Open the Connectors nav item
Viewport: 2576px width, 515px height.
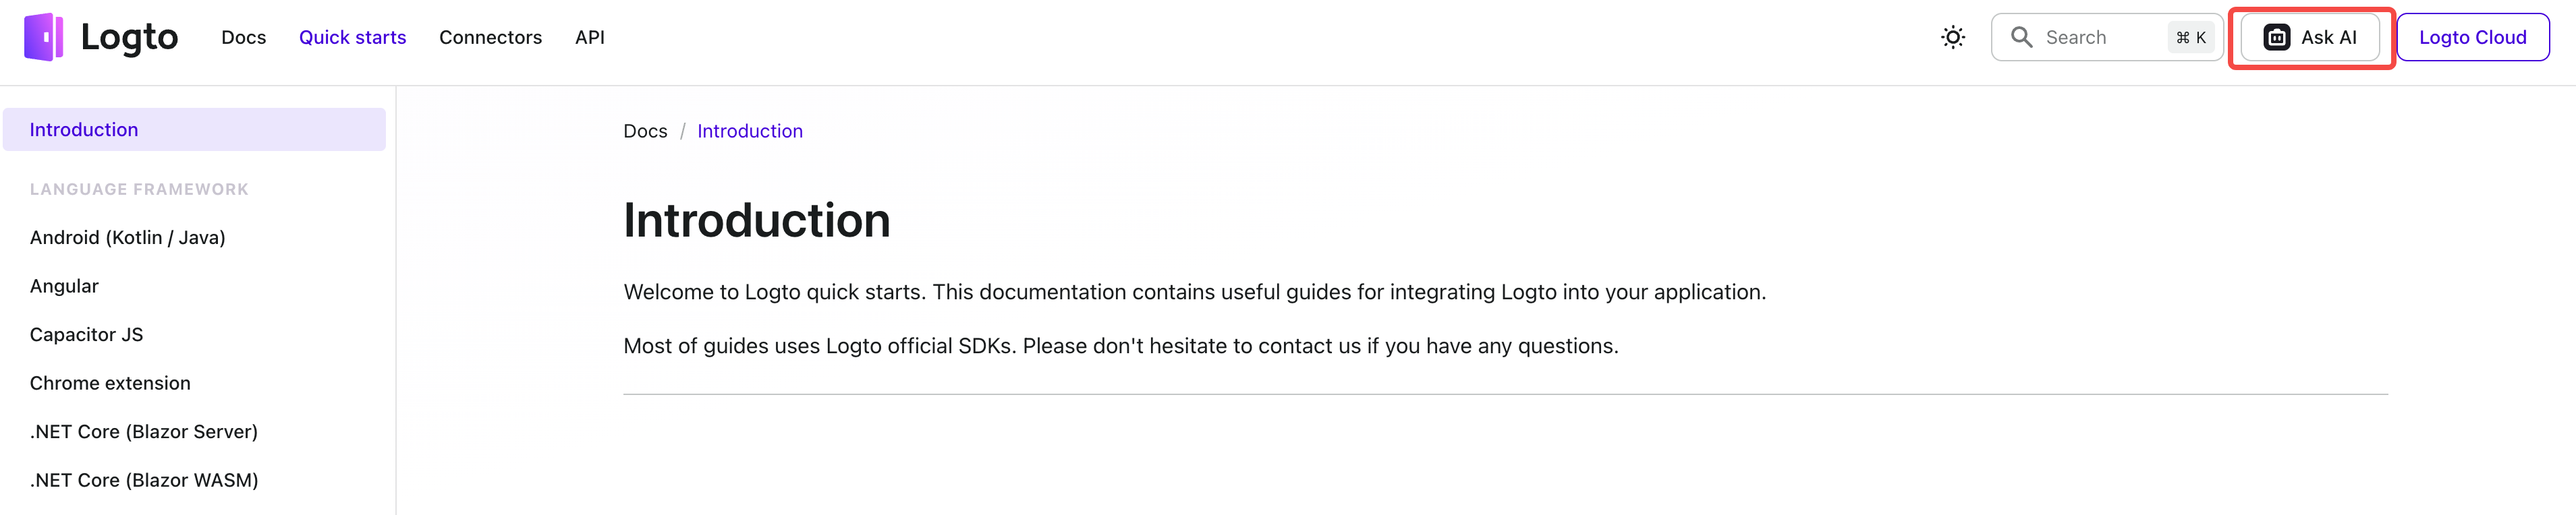click(x=490, y=37)
